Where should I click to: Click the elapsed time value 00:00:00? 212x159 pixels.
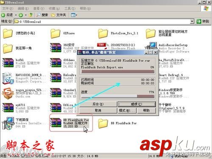point(148,80)
